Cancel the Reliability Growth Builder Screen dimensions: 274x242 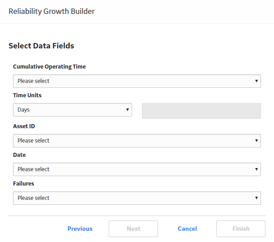tap(187, 229)
